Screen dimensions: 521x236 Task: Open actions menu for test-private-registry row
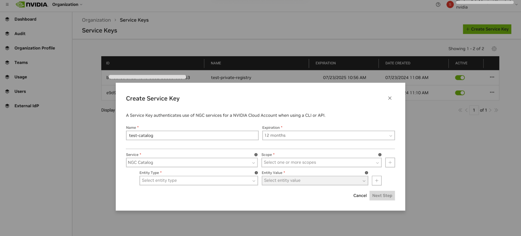coord(492,77)
